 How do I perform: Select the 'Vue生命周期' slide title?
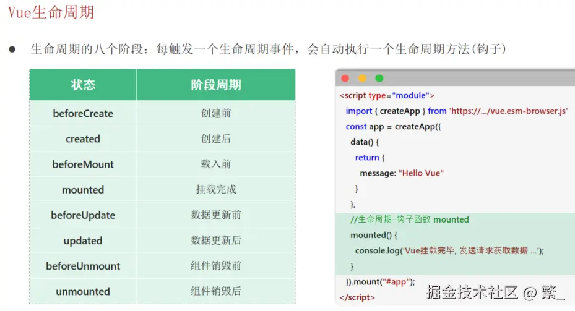pos(51,12)
